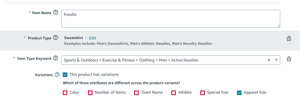The width and height of the screenshot is (300, 104).
Task: Uncheck the Apparel Size attribute
Action: tap(239, 93)
